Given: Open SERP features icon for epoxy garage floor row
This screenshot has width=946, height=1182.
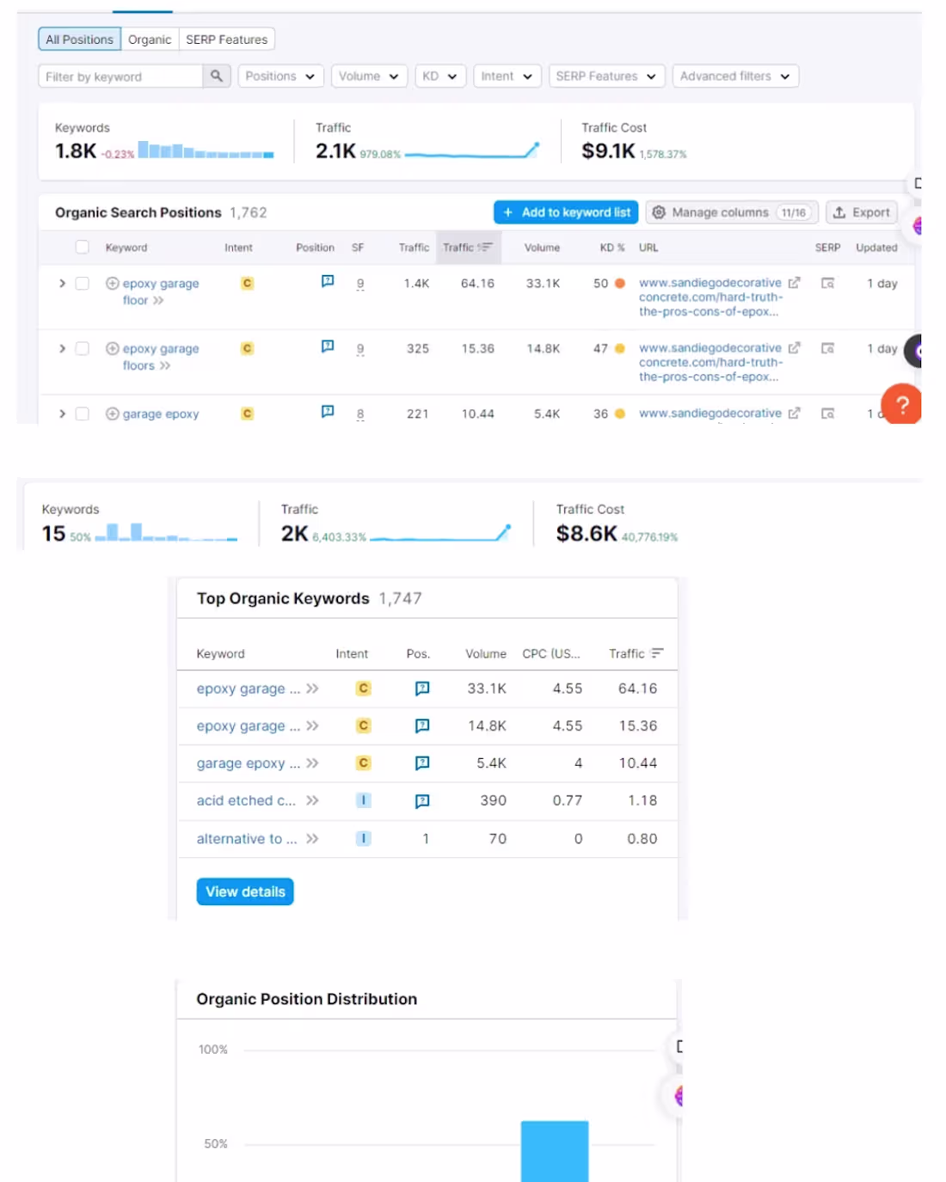Looking at the screenshot, I should (x=328, y=281).
